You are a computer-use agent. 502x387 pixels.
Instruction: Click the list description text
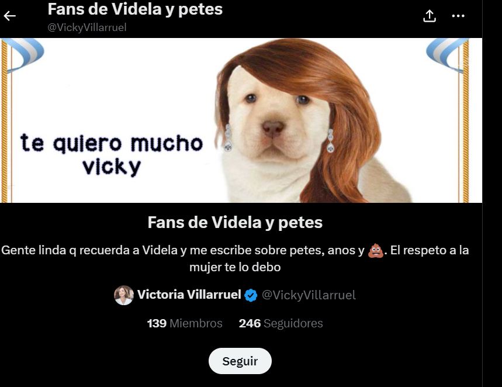click(235, 258)
